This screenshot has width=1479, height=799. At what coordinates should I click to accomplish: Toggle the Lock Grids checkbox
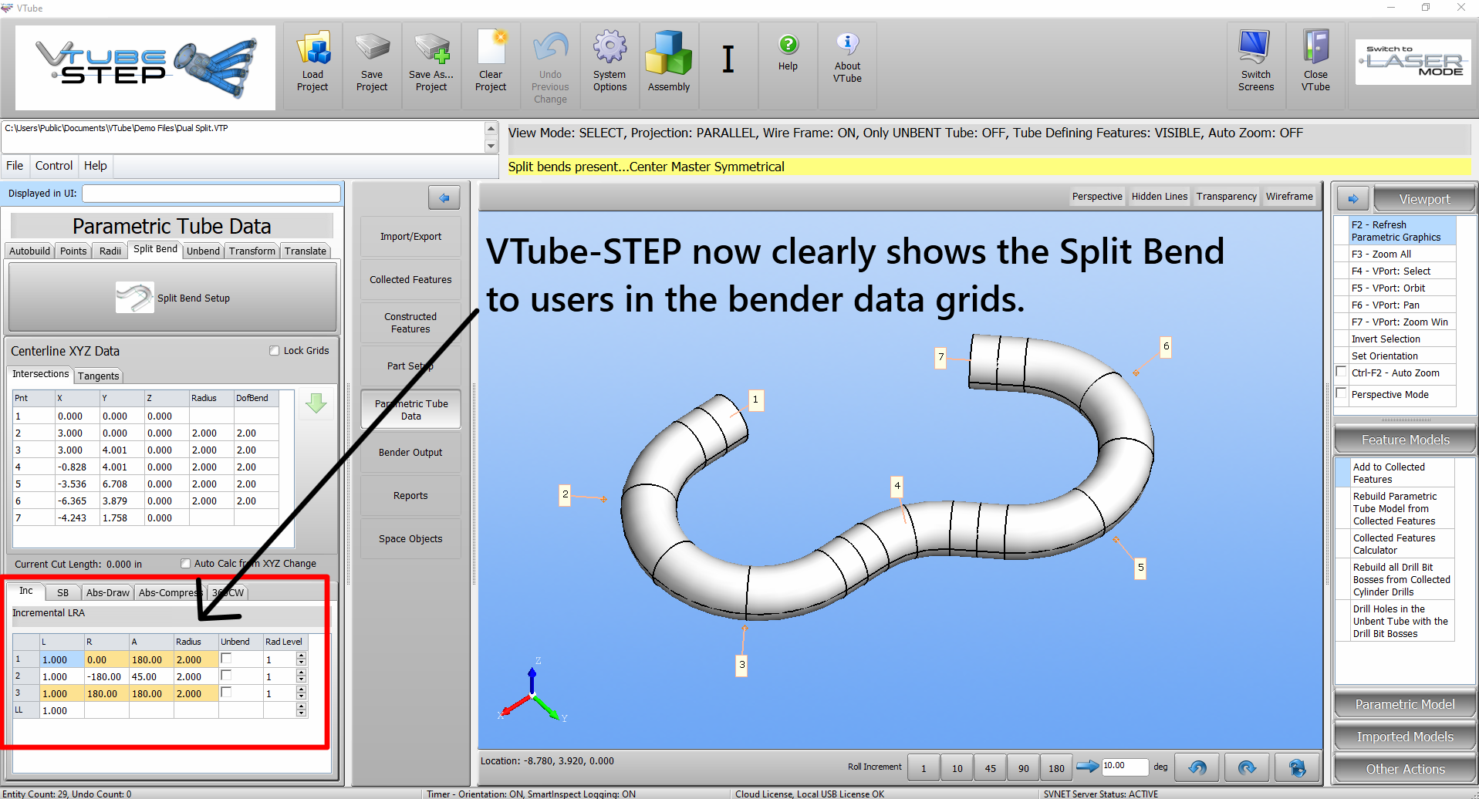tap(274, 351)
